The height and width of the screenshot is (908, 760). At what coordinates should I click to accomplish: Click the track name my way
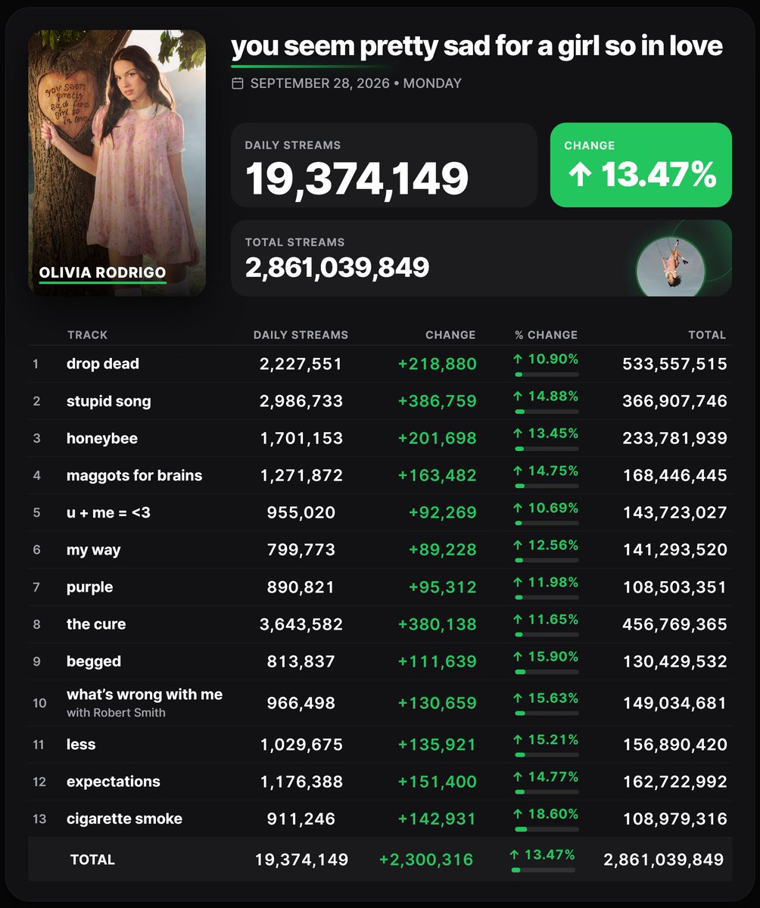click(x=94, y=550)
